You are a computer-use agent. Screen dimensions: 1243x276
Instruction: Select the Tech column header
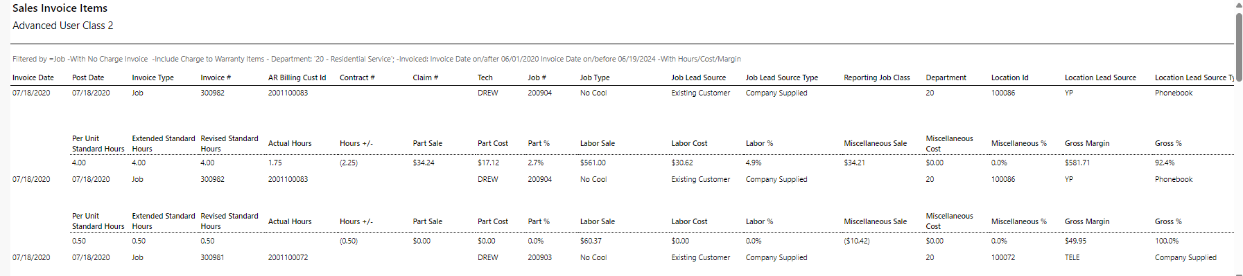click(x=485, y=77)
